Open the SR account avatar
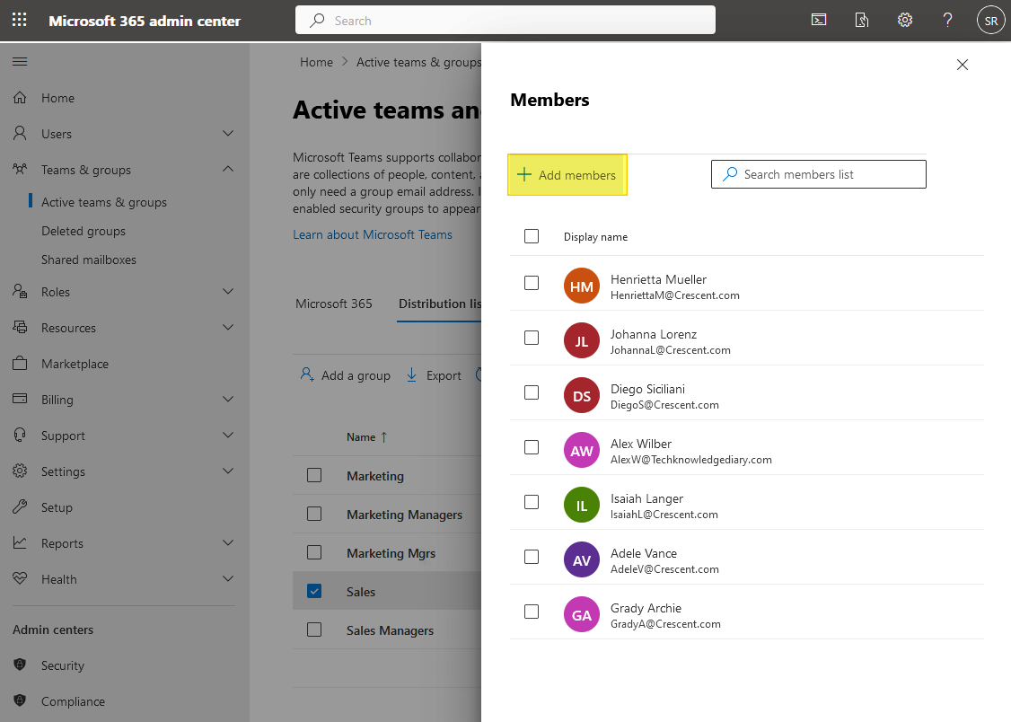Viewport: 1011px width, 722px height. tap(990, 19)
